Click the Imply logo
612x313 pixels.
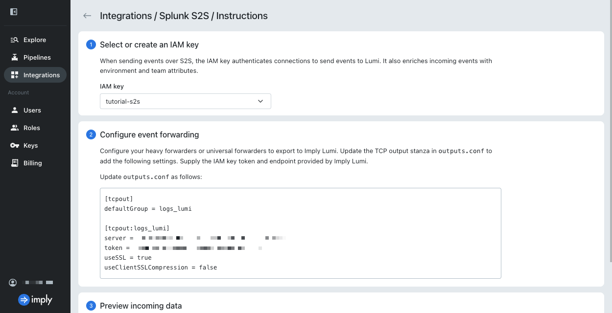coord(35,300)
